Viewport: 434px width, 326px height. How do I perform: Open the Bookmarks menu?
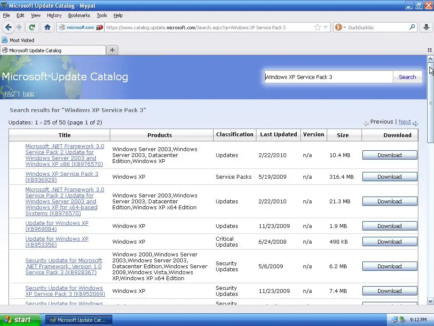[x=79, y=15]
